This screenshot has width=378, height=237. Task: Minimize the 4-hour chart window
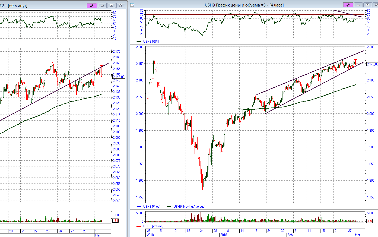pyautogui.click(x=358, y=5)
